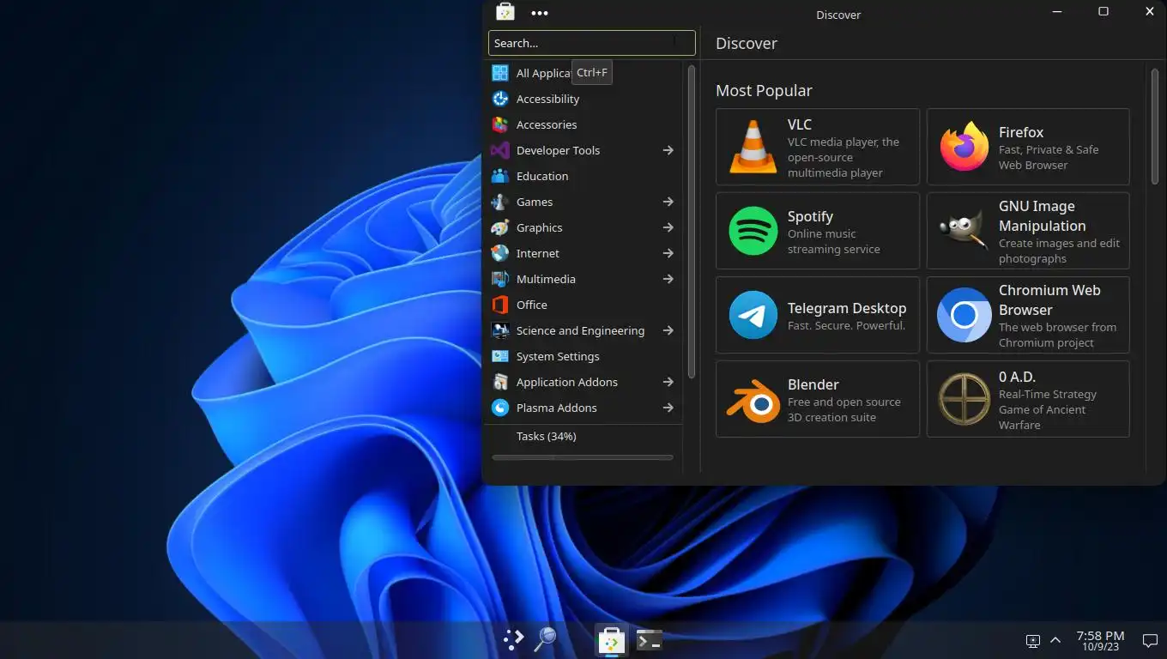Expand the Developer Tools subcategories arrow
This screenshot has width=1167, height=659.
tap(668, 150)
